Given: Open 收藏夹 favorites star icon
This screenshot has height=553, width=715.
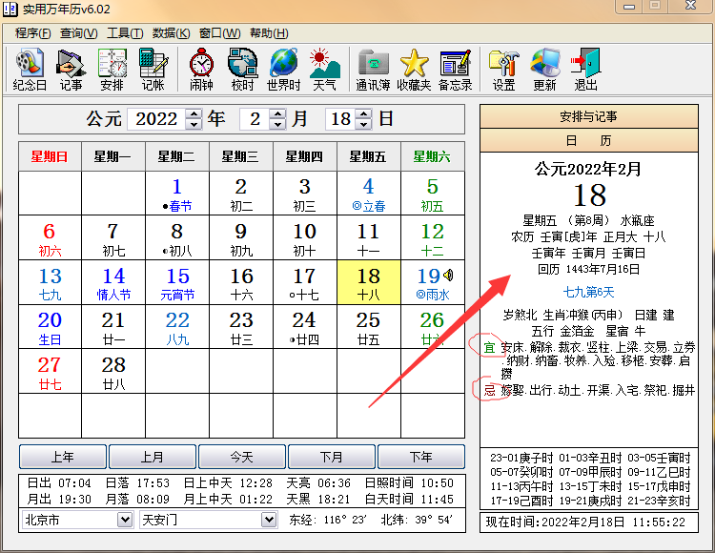Looking at the screenshot, I should pos(414,69).
